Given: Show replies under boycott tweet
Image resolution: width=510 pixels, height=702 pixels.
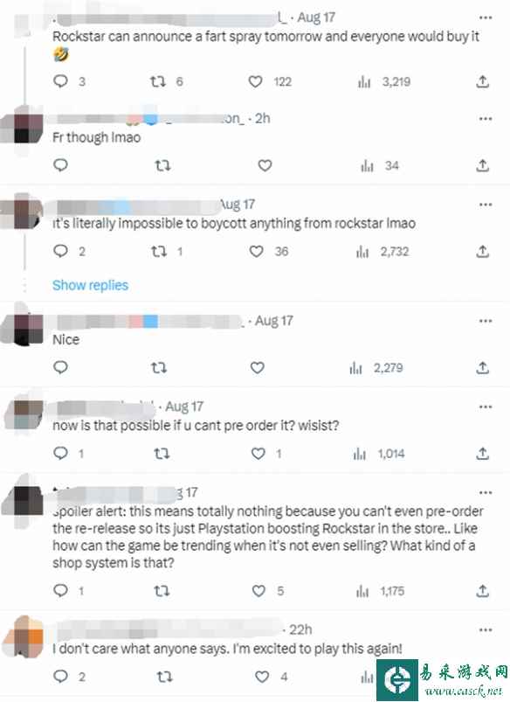Looking at the screenshot, I should pyautogui.click(x=90, y=285).
